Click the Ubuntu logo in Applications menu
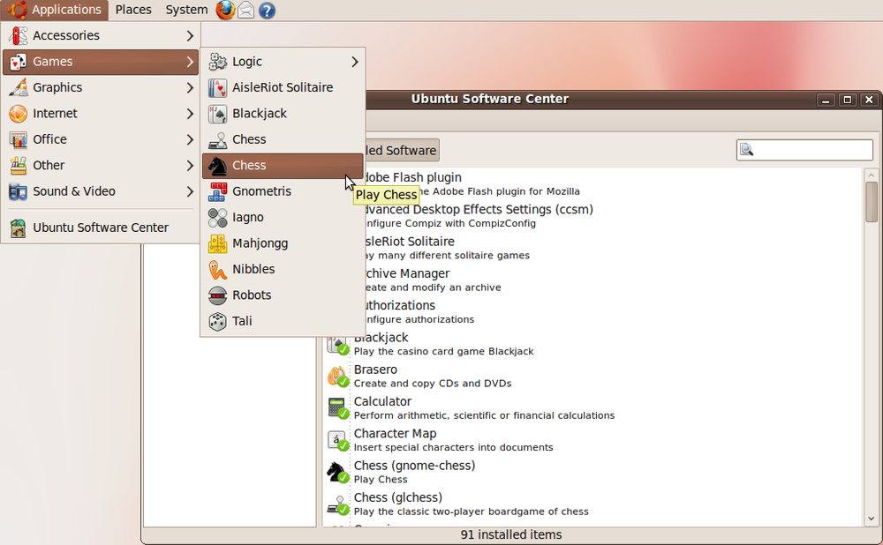The height and width of the screenshot is (545, 883). pos(17,10)
